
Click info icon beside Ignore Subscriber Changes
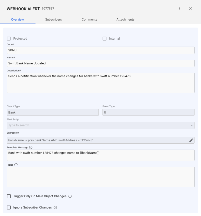(55, 207)
